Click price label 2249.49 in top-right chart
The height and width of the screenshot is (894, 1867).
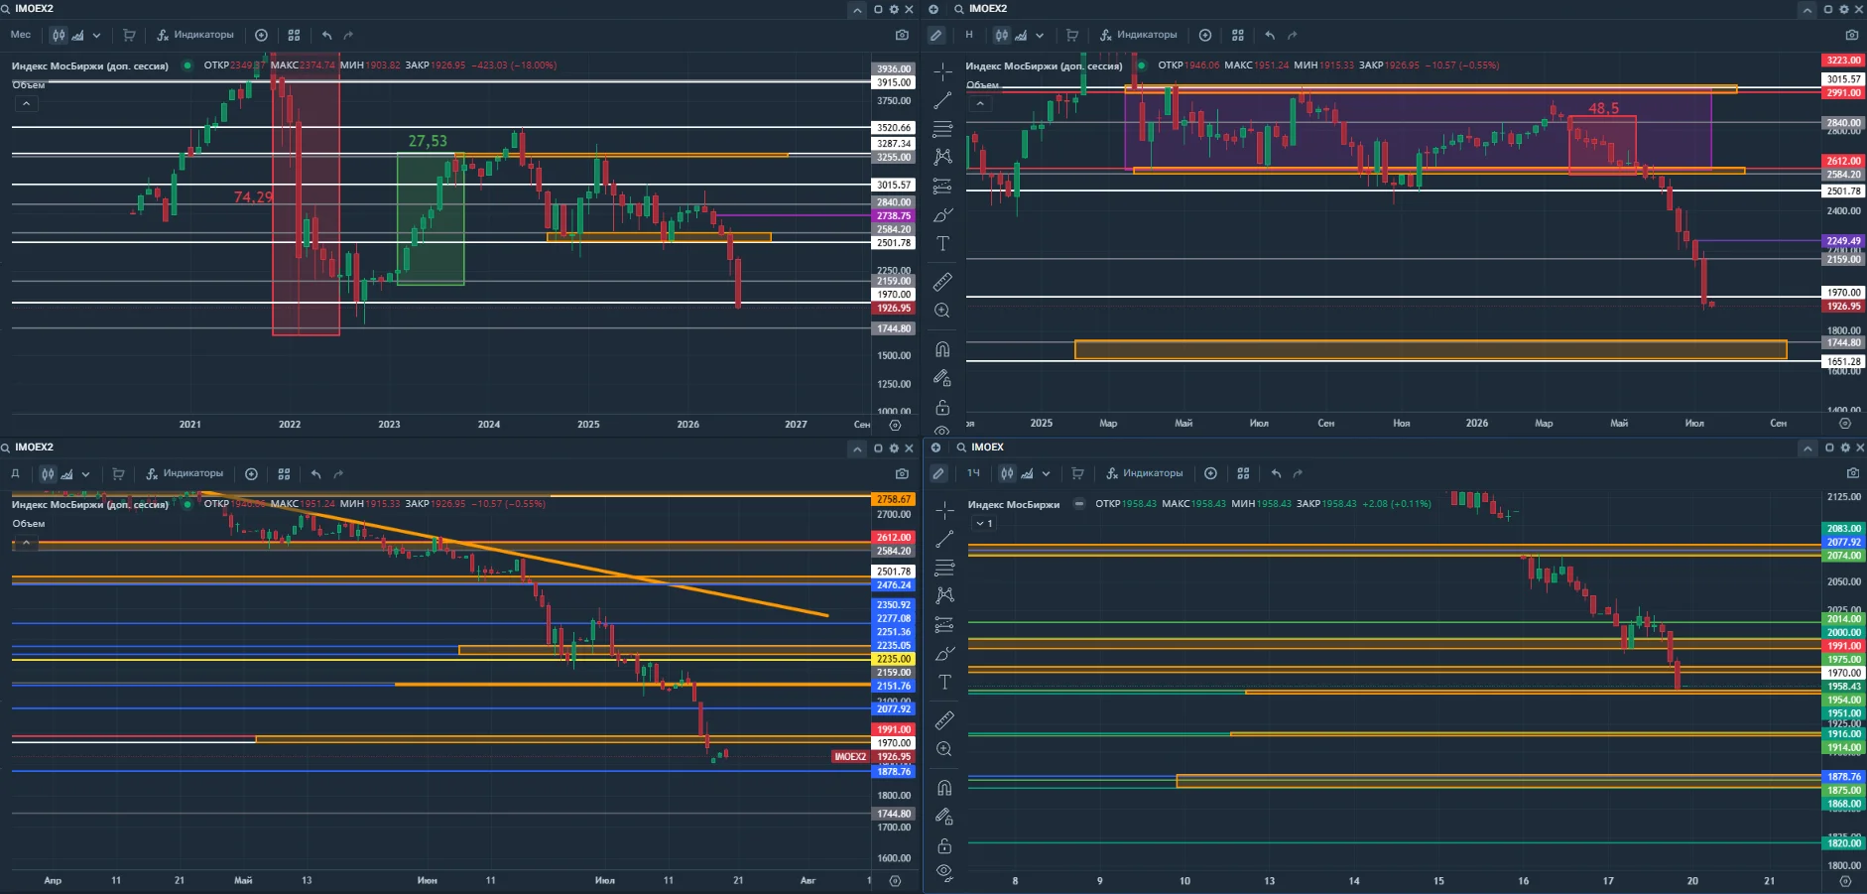tap(1843, 241)
